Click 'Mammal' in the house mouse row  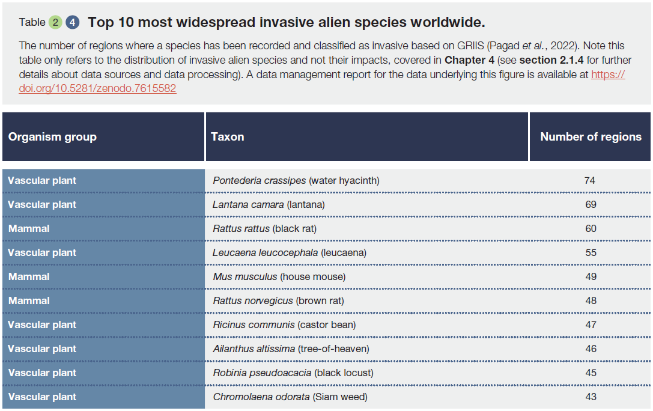point(29,276)
